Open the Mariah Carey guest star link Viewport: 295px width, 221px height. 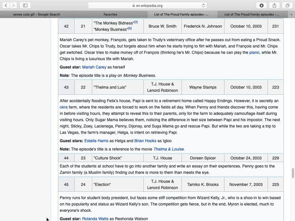[x=94, y=67]
